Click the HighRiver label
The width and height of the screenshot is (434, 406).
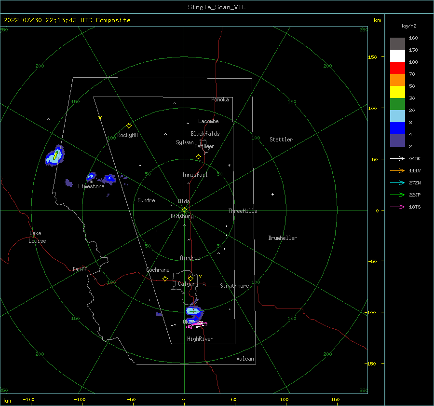(x=200, y=339)
